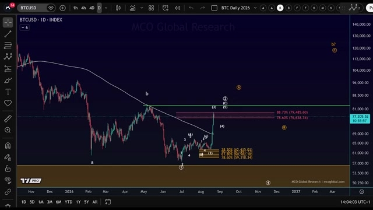Show All available data range

[95, 202]
